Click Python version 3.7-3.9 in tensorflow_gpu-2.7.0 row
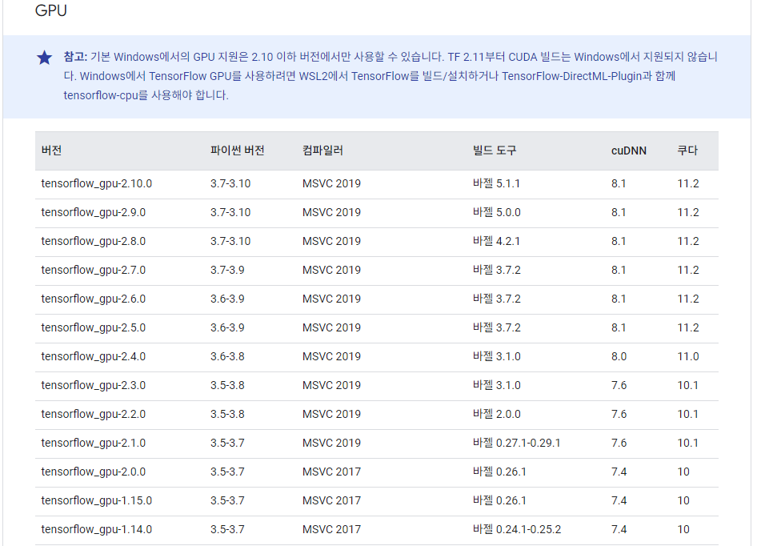This screenshot has height=546, width=761. click(227, 270)
